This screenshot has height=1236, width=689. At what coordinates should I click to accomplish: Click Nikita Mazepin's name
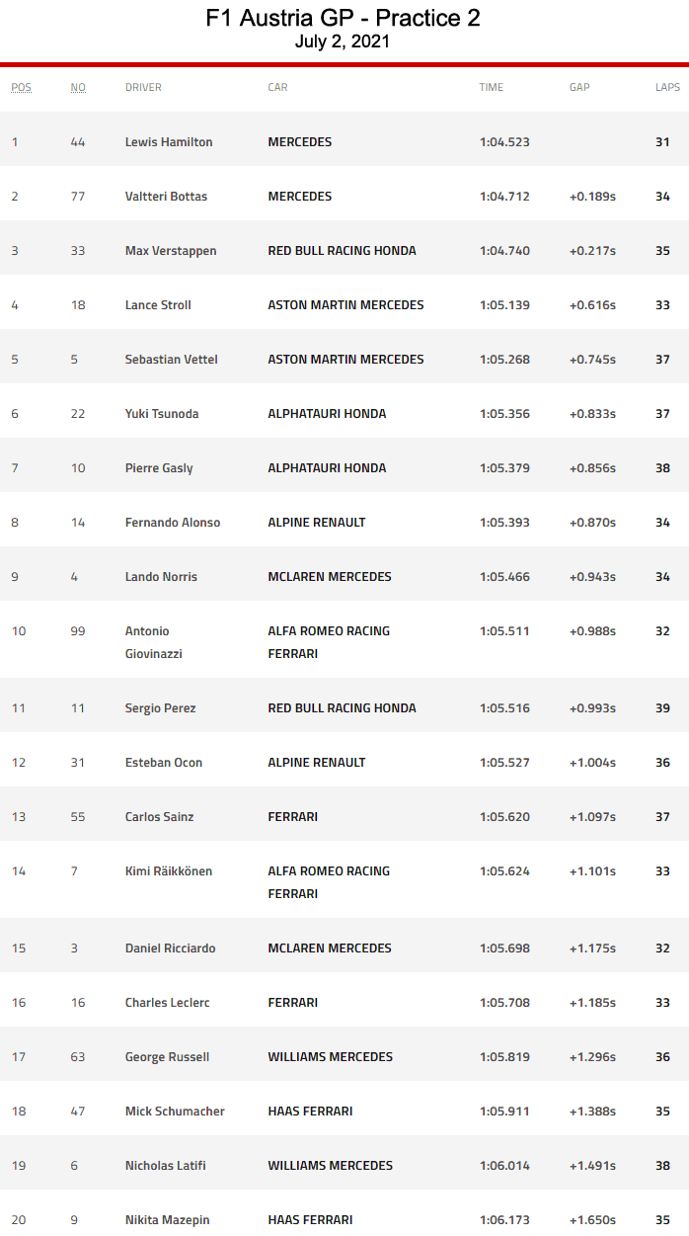167,1220
